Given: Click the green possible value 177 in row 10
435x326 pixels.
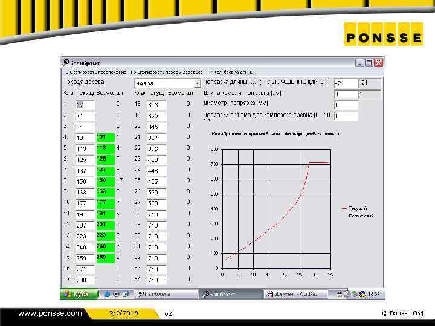Looking at the screenshot, I should 105,203.
